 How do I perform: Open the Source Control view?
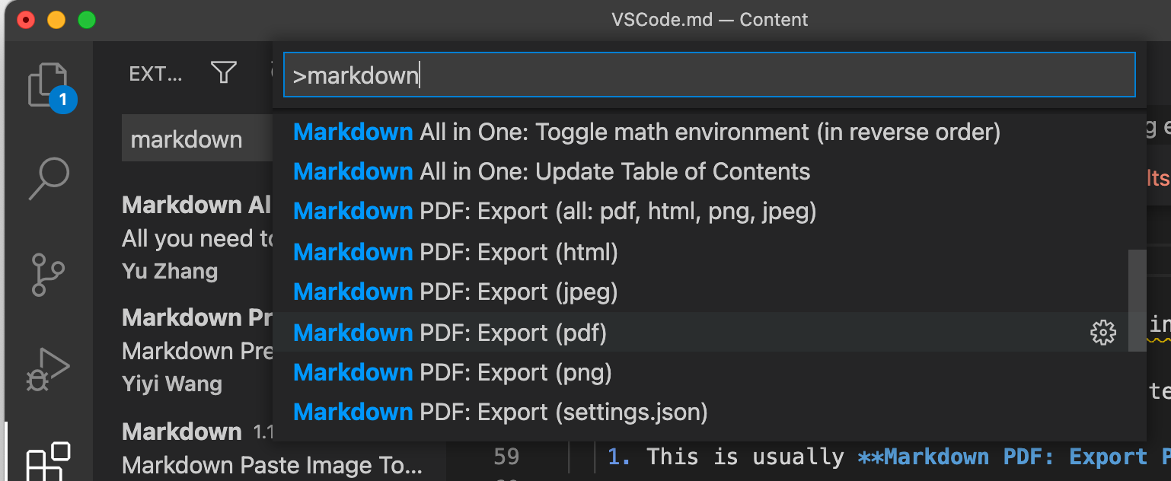tap(47, 274)
